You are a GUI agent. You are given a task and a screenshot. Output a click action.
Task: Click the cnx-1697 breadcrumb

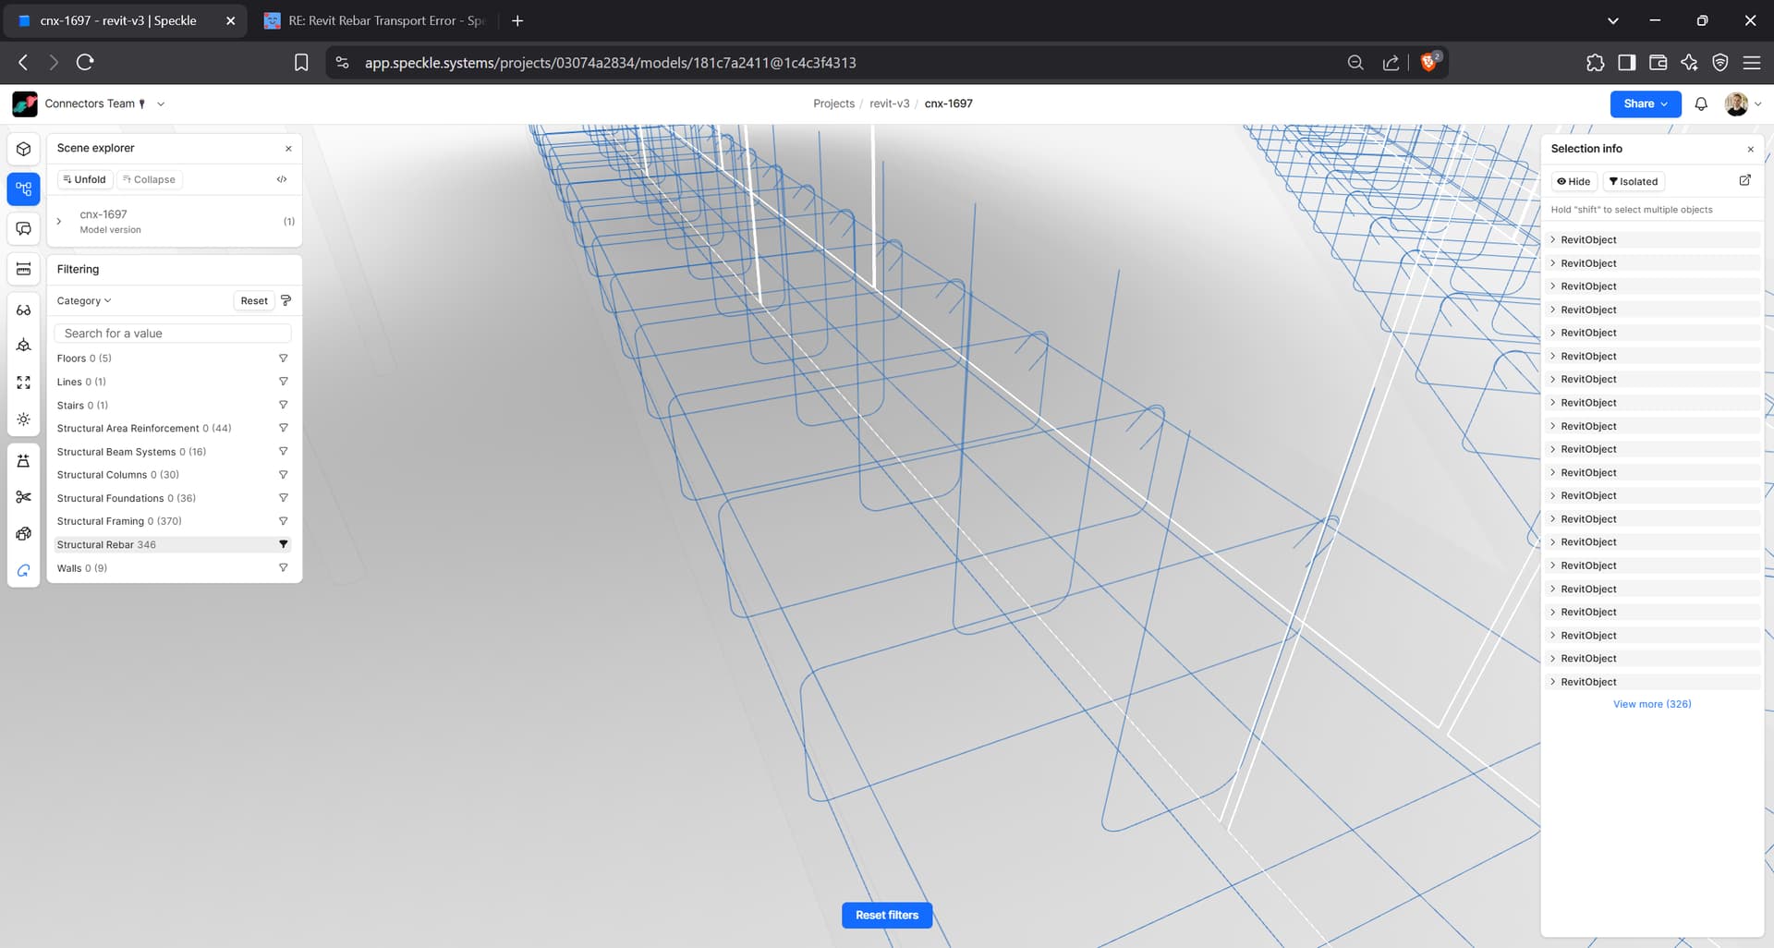(948, 103)
